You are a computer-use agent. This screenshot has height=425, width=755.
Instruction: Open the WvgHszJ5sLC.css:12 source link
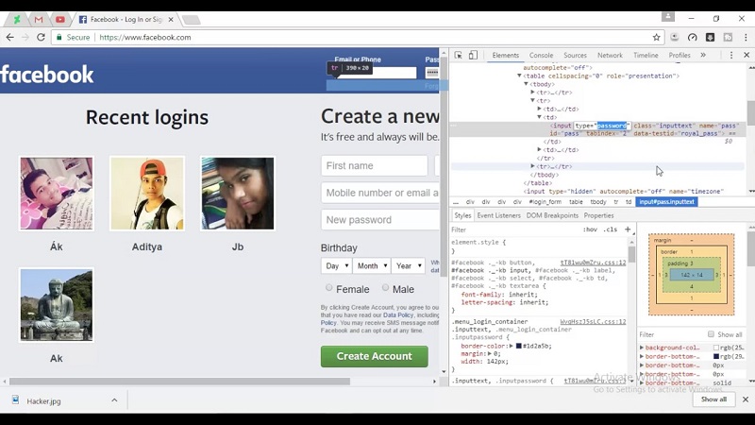(593, 321)
